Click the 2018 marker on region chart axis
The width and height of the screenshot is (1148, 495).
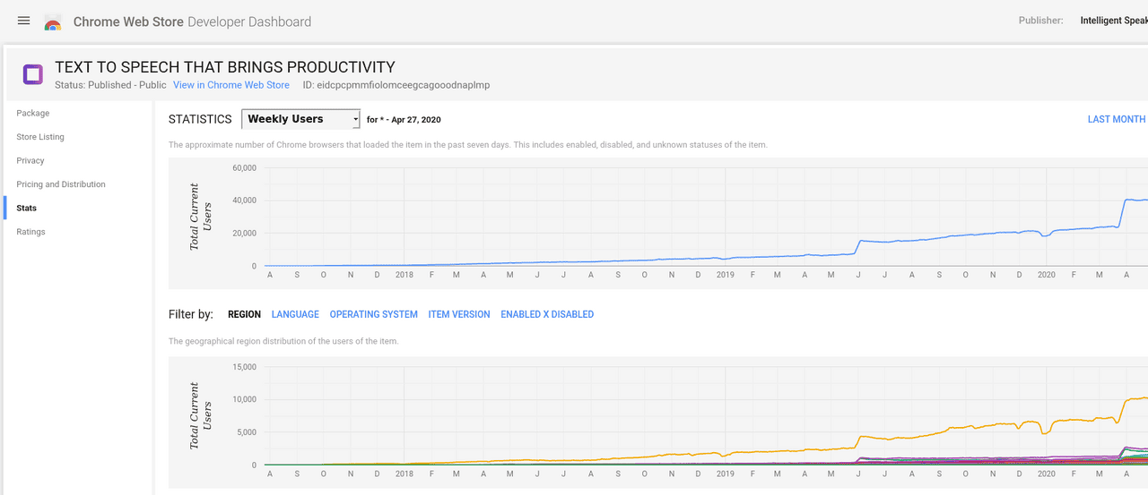coord(404,474)
